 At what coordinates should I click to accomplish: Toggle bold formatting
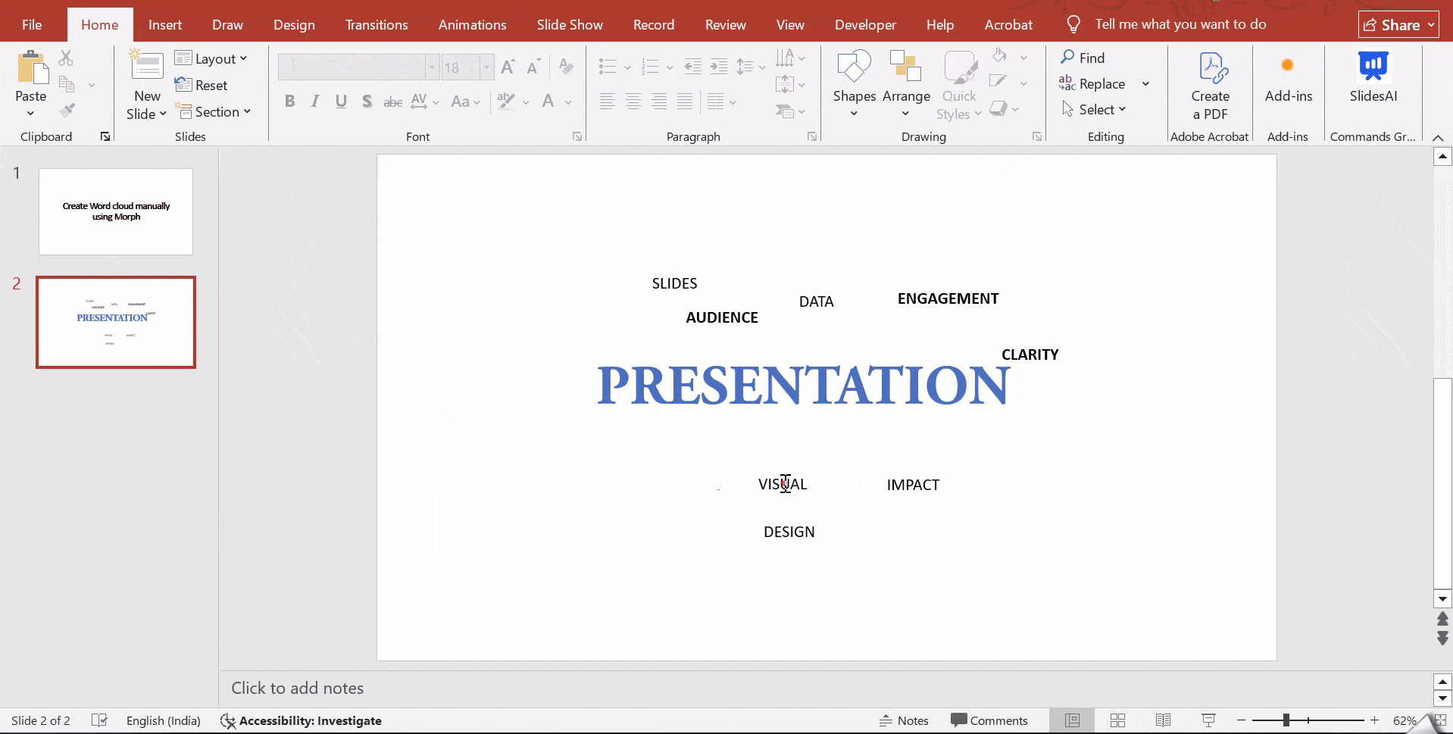click(290, 101)
